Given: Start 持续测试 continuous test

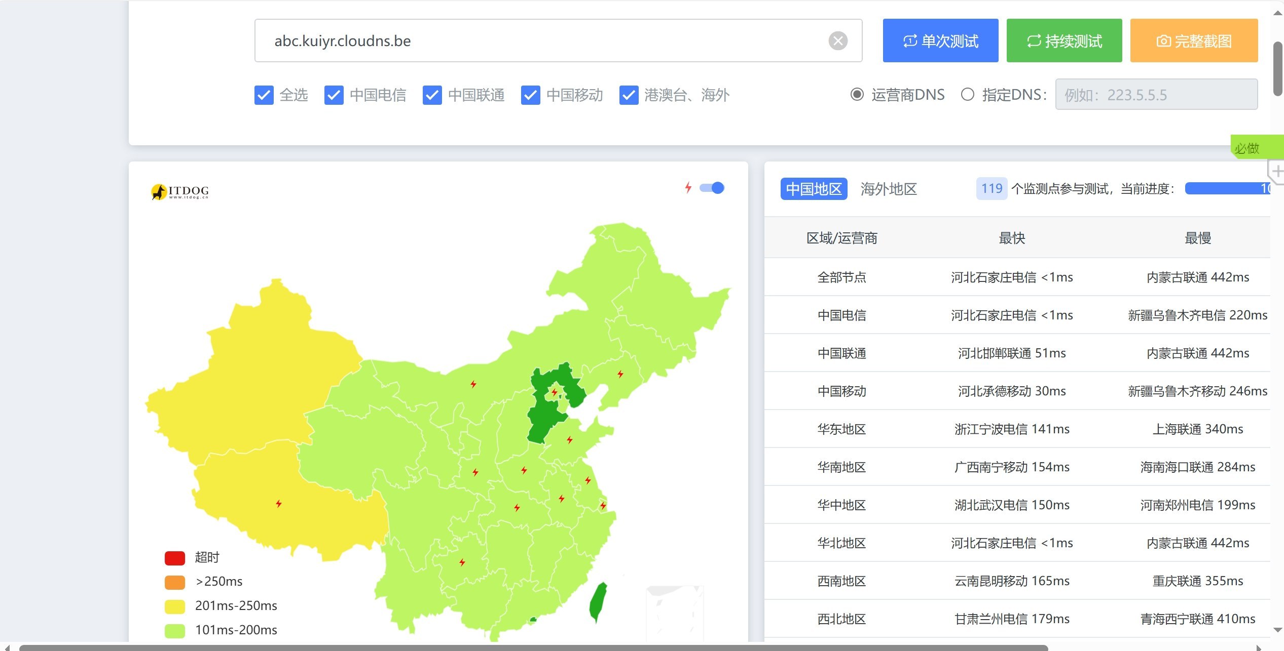Looking at the screenshot, I should click(x=1063, y=40).
